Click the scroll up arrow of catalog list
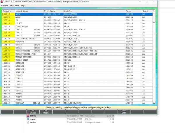Viewport: 175px width, 133px height. (x=154, y=11)
